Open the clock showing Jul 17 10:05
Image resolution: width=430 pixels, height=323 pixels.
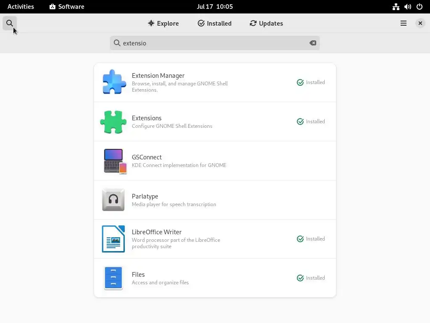coord(215,7)
